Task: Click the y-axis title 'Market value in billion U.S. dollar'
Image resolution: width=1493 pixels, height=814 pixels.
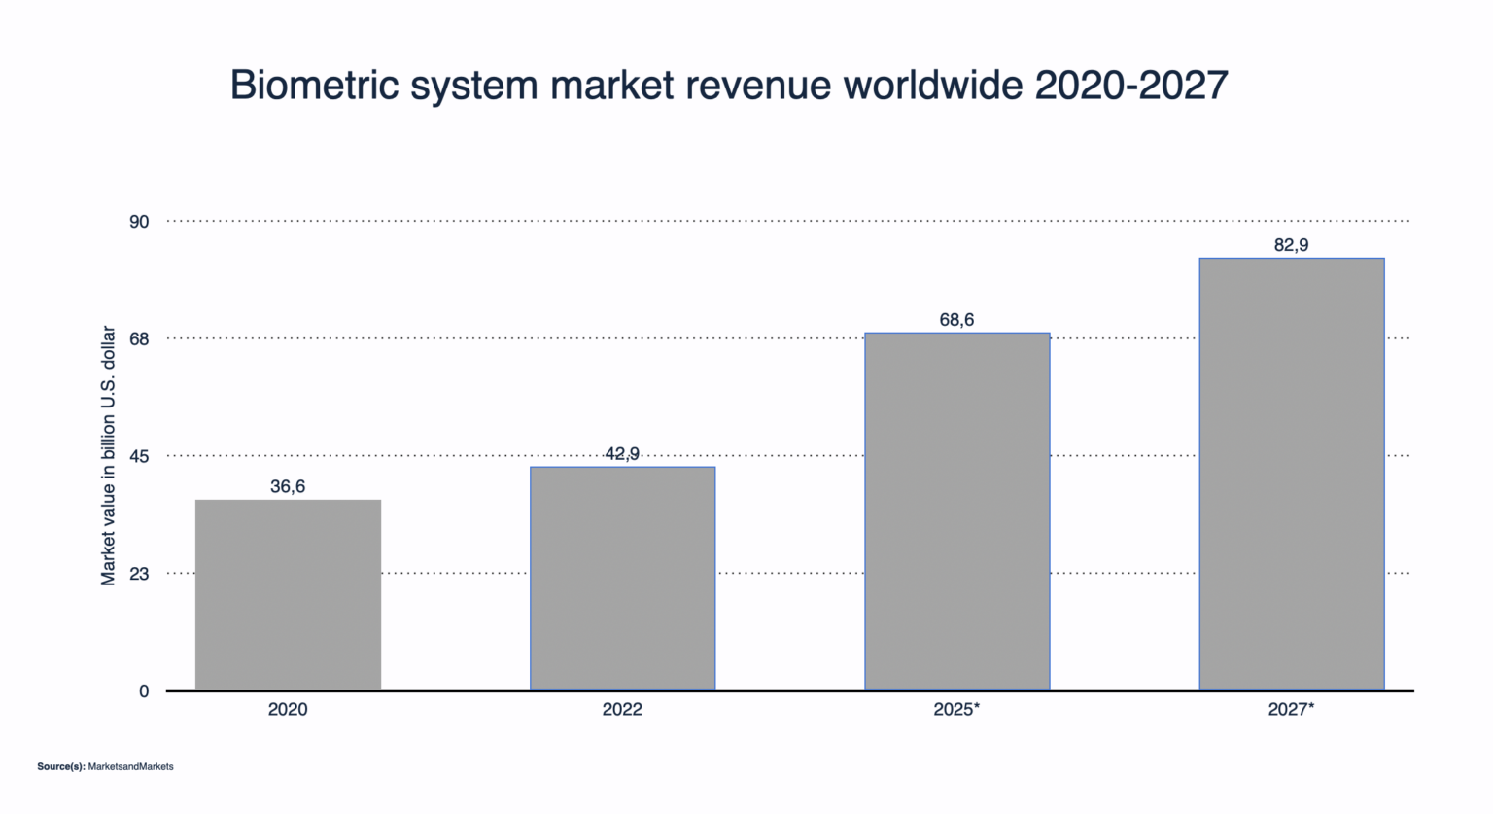Action: [108, 455]
